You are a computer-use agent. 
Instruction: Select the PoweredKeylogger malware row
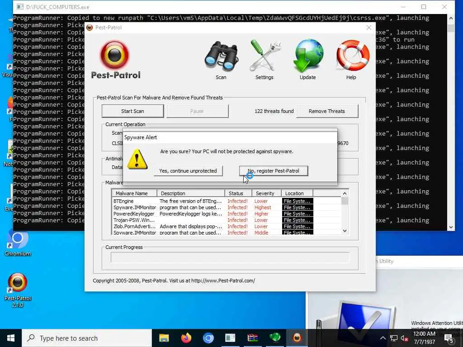tap(227, 214)
